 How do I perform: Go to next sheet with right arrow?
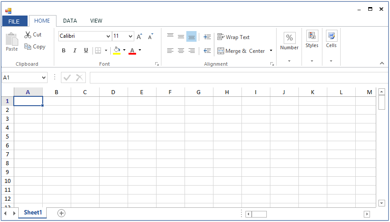click(x=14, y=213)
